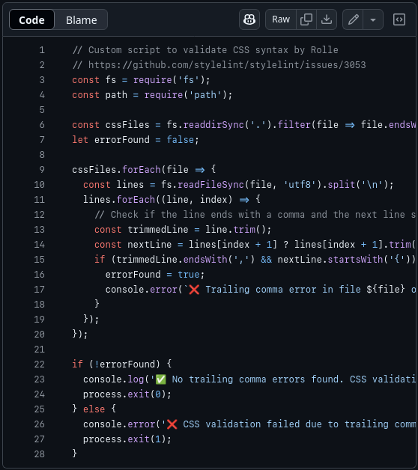Click the readdirSync call on line 6
Viewport: 418px width, 470px height.
[x=213, y=125]
